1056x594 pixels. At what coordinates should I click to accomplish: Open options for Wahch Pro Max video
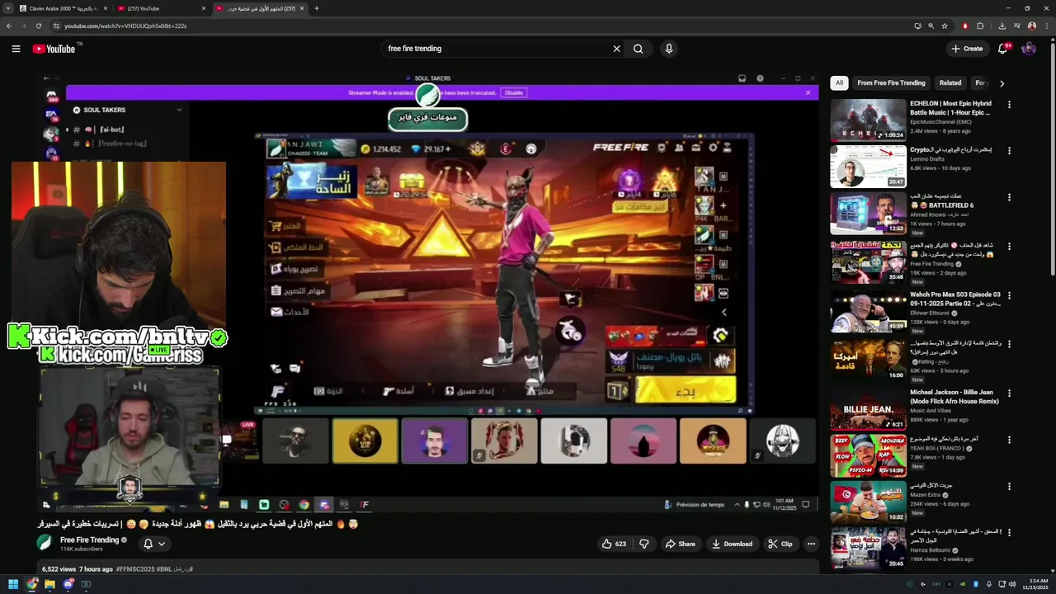pyautogui.click(x=1009, y=295)
